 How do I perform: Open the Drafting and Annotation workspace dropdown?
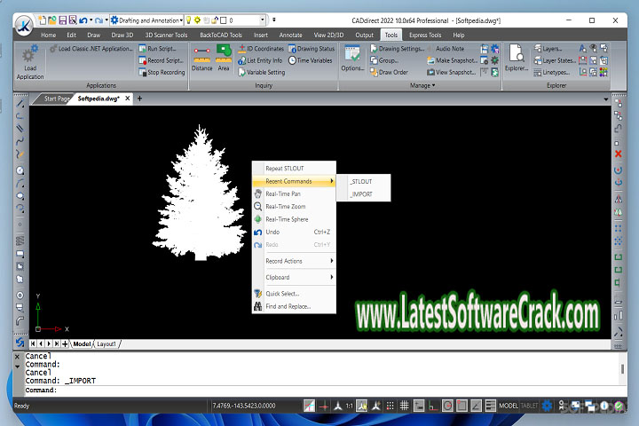pyautogui.click(x=147, y=20)
